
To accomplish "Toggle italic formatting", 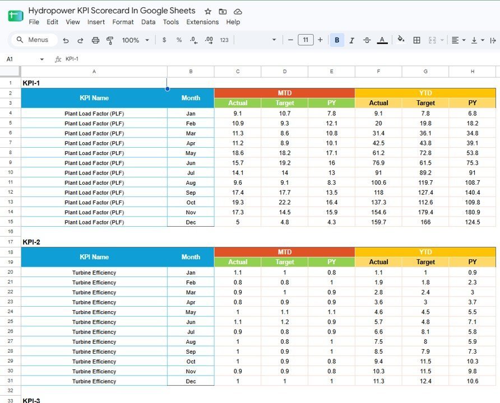I will 351,40.
